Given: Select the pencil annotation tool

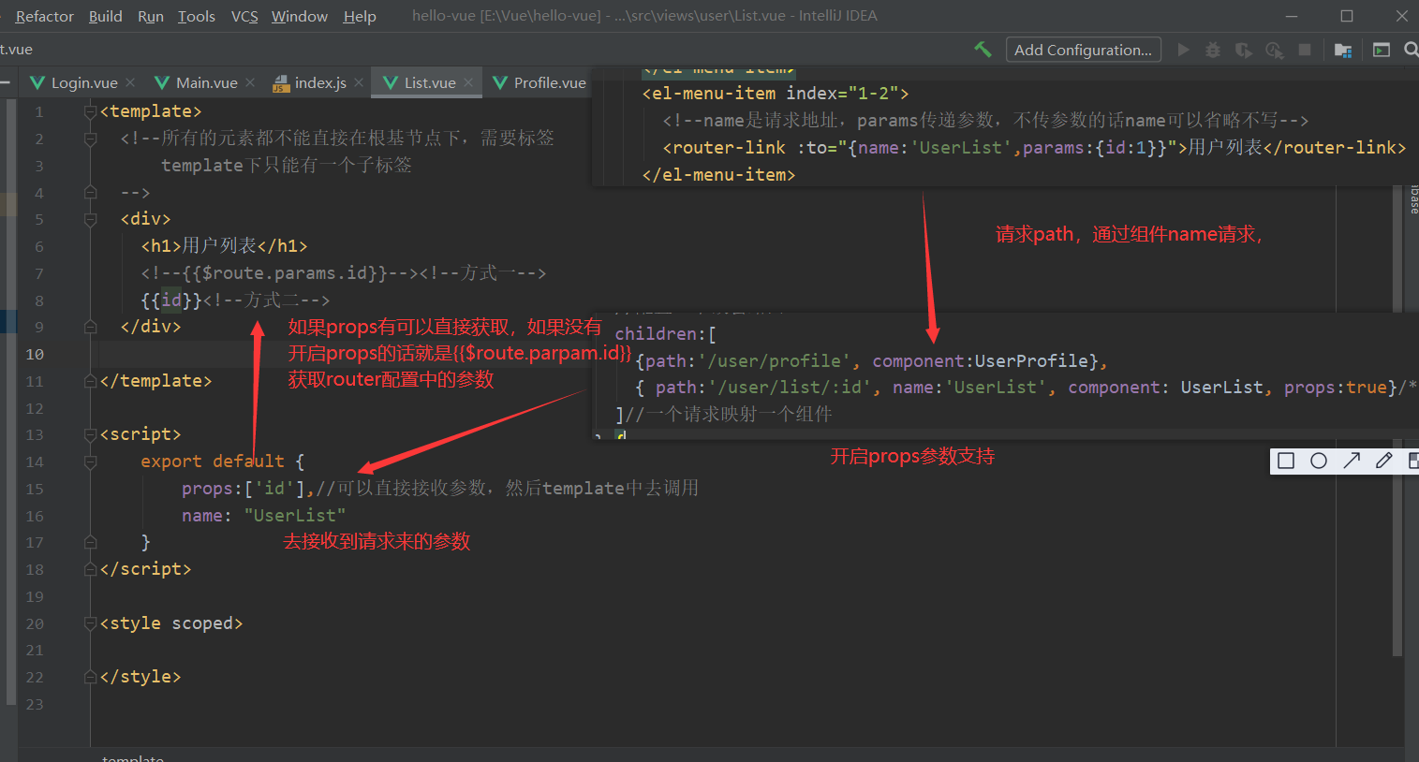Looking at the screenshot, I should click(1384, 461).
